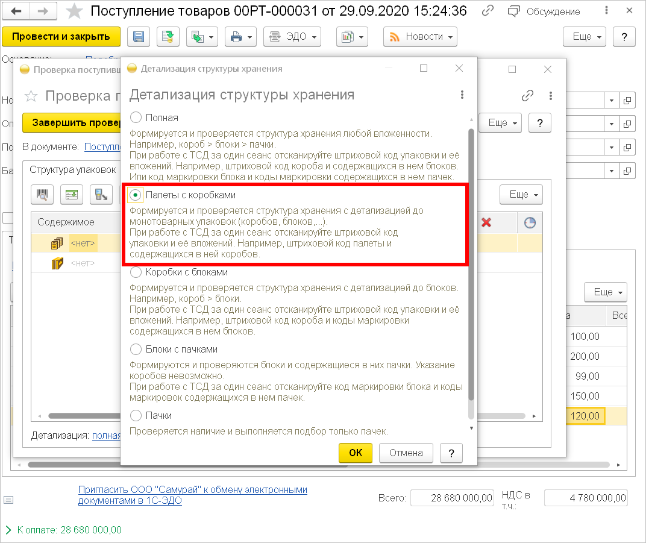Select Коробки с блоками option
This screenshot has height=543, width=646.
pyautogui.click(x=136, y=272)
